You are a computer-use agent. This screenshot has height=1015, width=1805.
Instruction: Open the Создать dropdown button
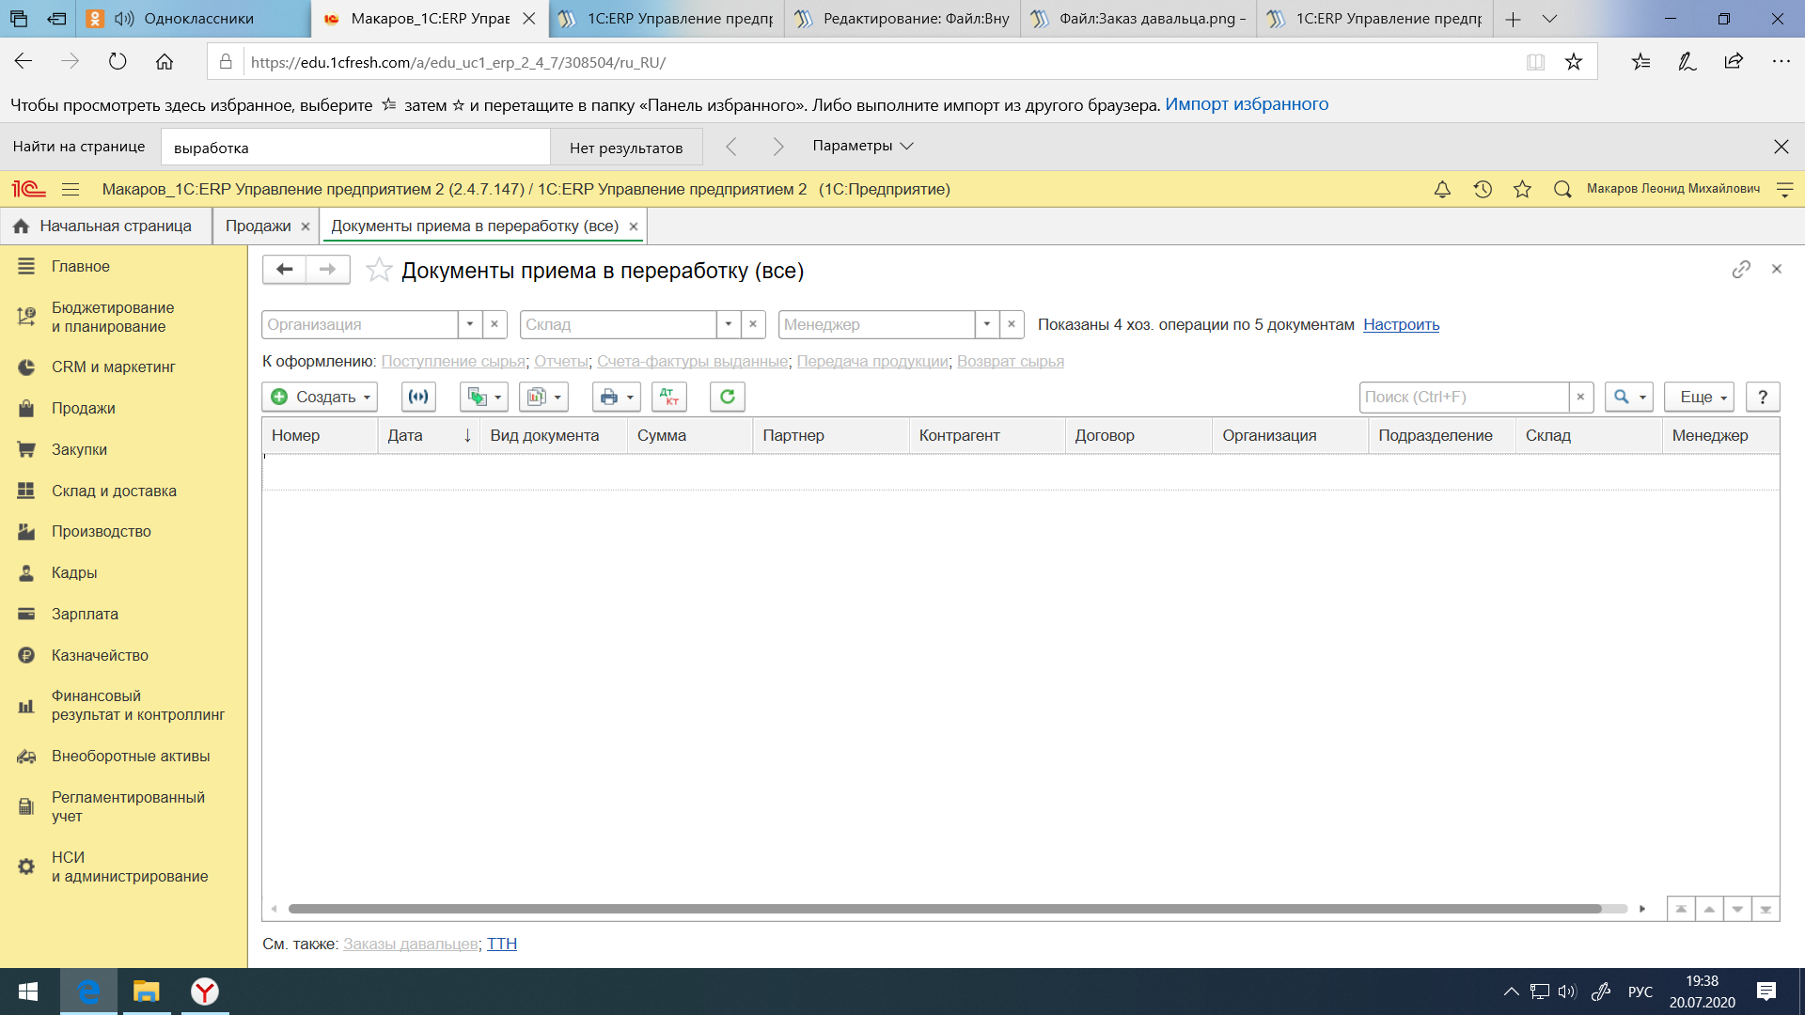point(320,397)
